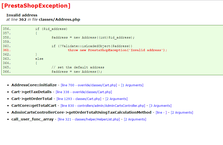Click the highlighted throw new PrestaShopException line
The width and height of the screenshot is (223, 145).
[117, 50]
